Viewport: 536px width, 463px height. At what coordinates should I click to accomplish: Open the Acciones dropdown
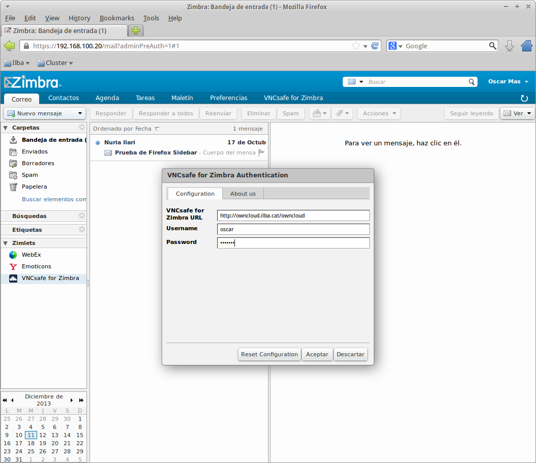click(379, 113)
